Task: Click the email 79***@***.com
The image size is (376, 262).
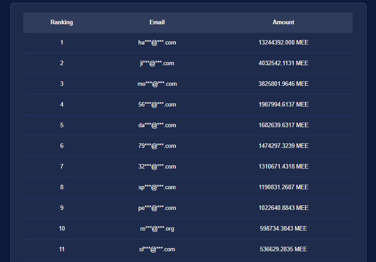Action: [157, 146]
